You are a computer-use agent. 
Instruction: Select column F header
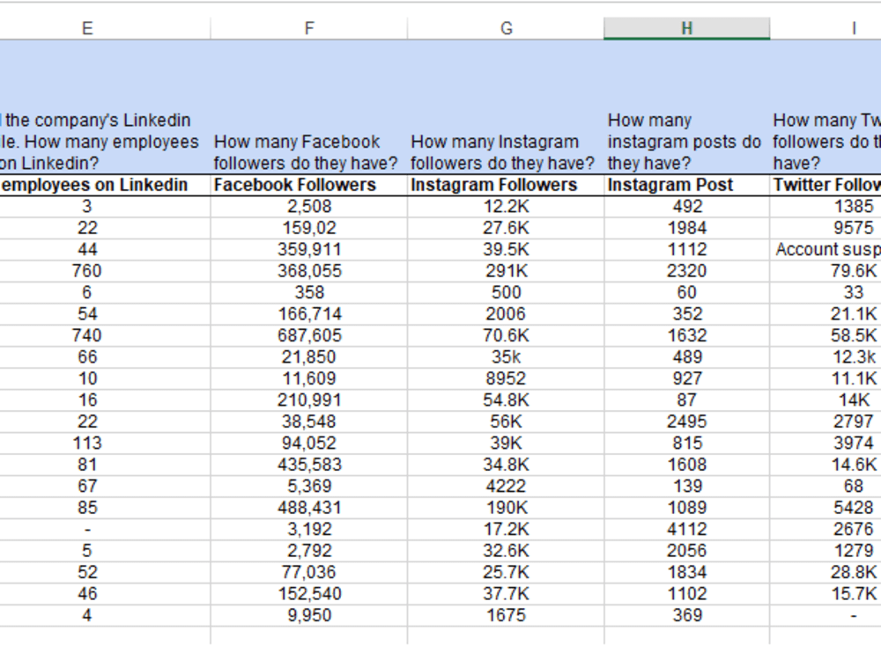click(309, 28)
